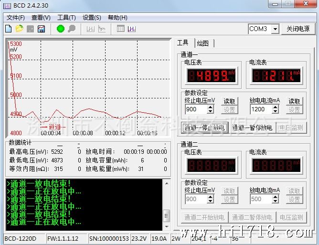The height and width of the screenshot is (245, 319).
Task: Click the log console scrollbar thumb
Action: click(x=167, y=215)
